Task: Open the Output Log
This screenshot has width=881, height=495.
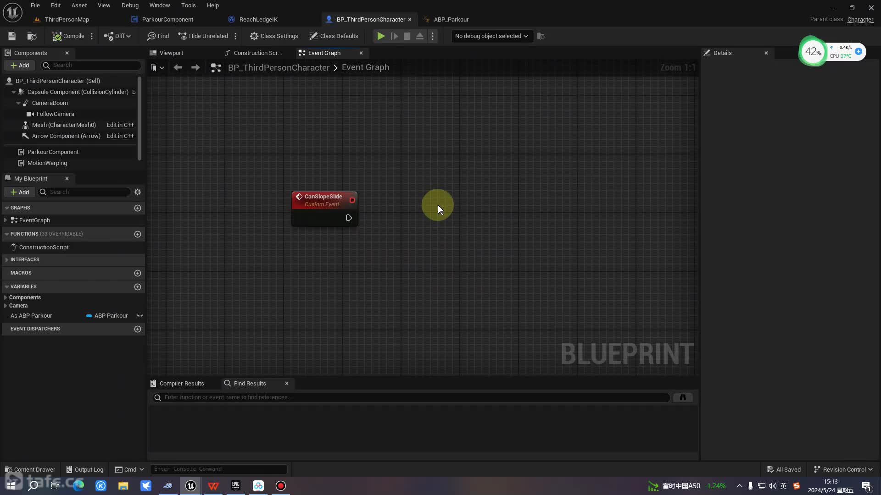Action: click(85, 470)
